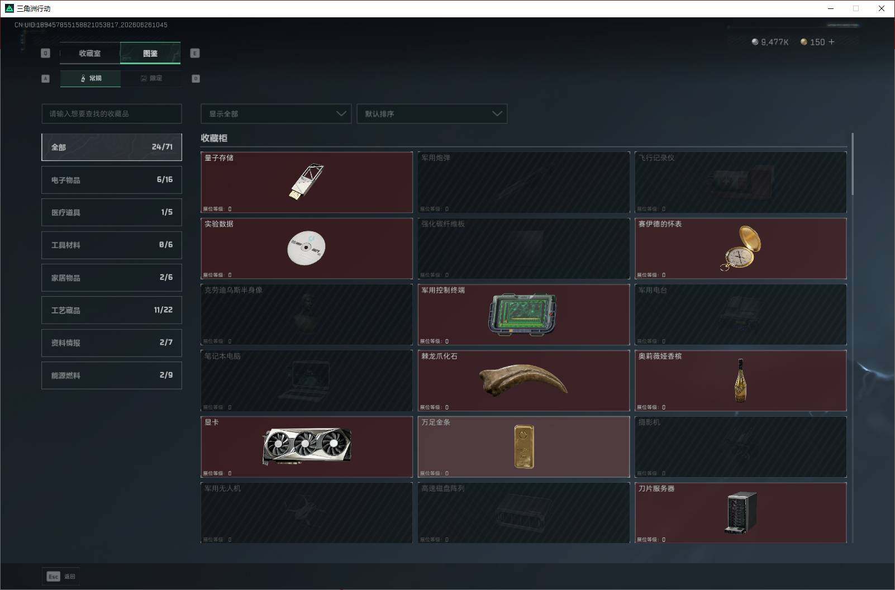Switch to the 收藏室 tab
The width and height of the screenshot is (895, 590).
pyautogui.click(x=90, y=53)
